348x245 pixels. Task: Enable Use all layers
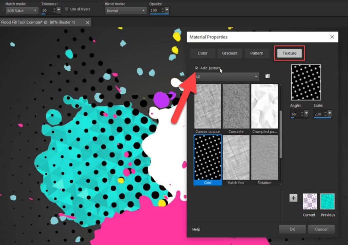click(x=66, y=9)
